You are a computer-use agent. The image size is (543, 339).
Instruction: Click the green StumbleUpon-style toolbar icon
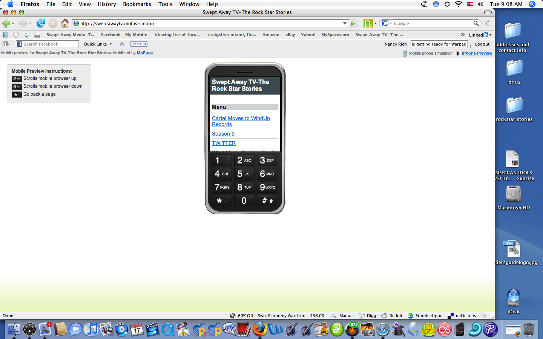368,23
